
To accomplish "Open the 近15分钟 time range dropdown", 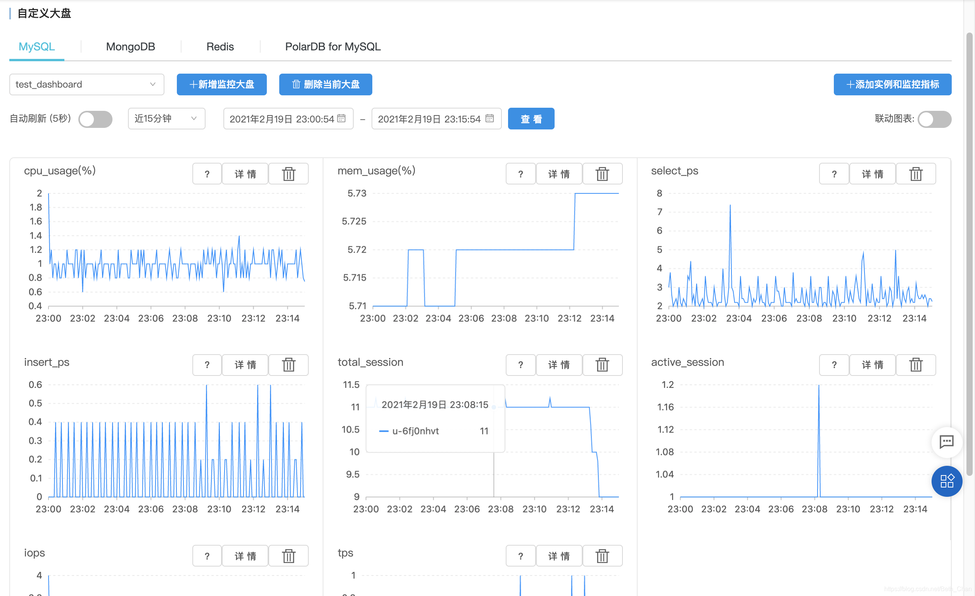I will (x=166, y=118).
